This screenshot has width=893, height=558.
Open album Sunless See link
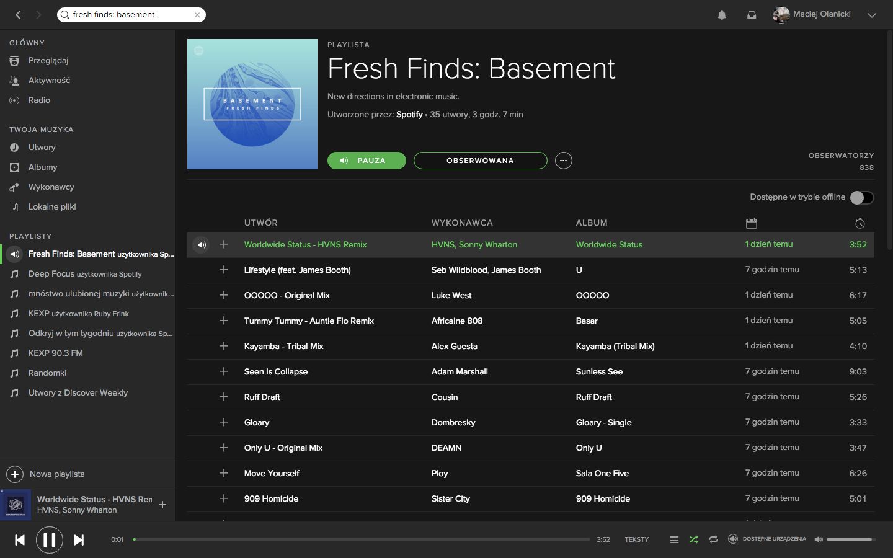pos(599,371)
